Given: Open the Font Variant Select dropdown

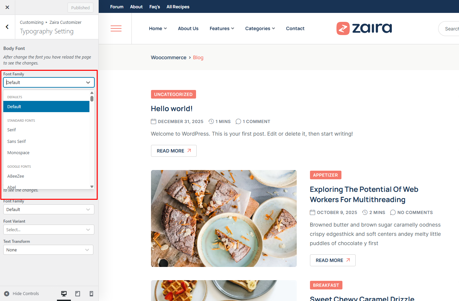Looking at the screenshot, I should (49, 230).
